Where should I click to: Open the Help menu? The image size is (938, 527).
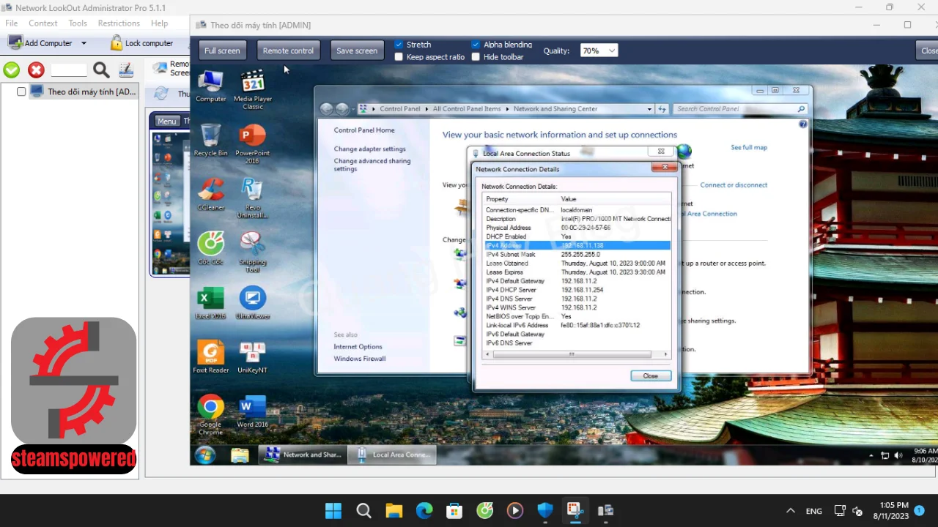[160, 23]
